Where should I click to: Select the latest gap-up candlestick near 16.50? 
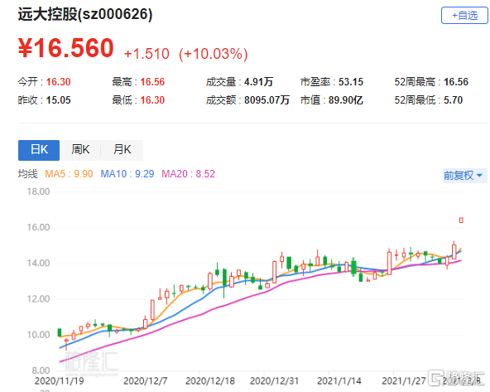[461, 220]
